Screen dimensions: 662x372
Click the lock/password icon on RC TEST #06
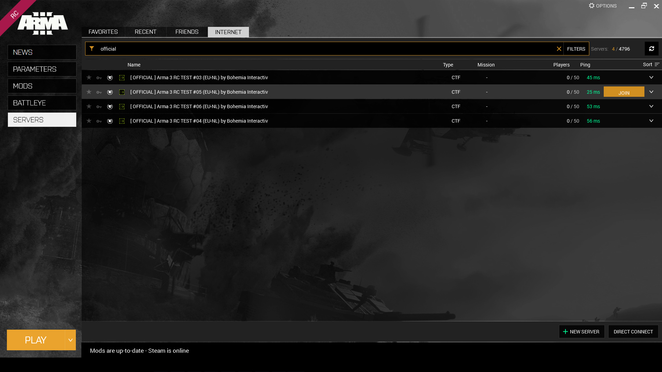click(x=99, y=106)
